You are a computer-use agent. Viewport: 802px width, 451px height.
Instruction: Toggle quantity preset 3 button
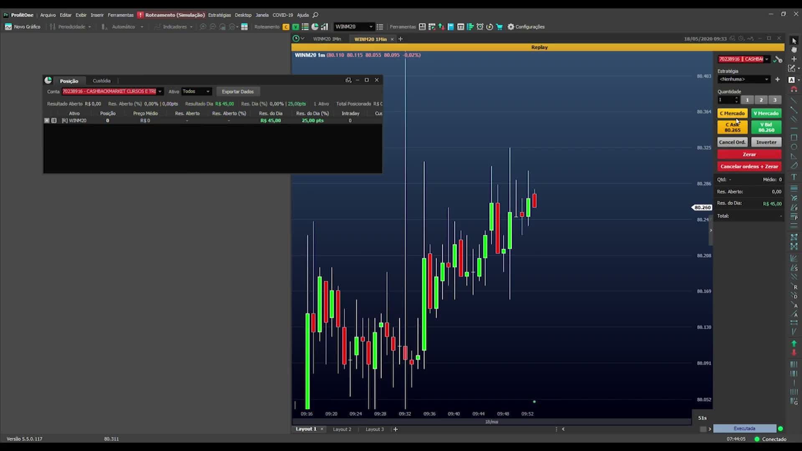click(x=775, y=100)
